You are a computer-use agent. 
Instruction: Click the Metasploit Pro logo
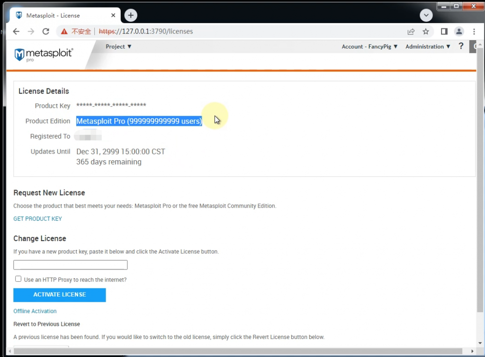44,54
